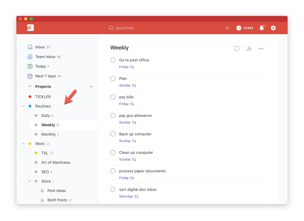Open the Next 7 days view

pos(45,76)
